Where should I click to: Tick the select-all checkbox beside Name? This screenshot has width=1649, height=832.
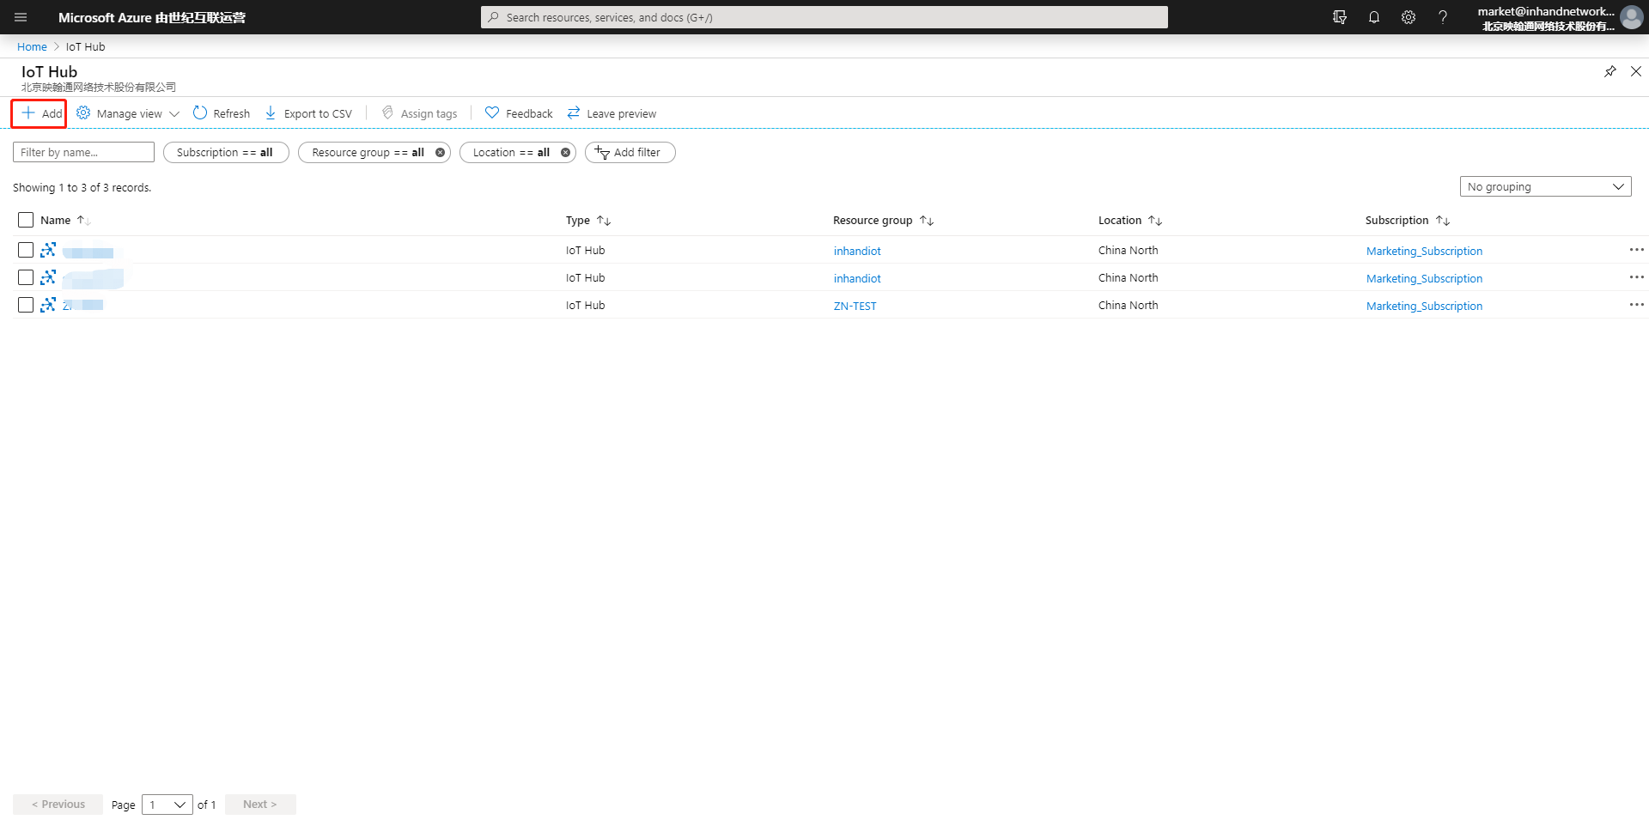26,220
